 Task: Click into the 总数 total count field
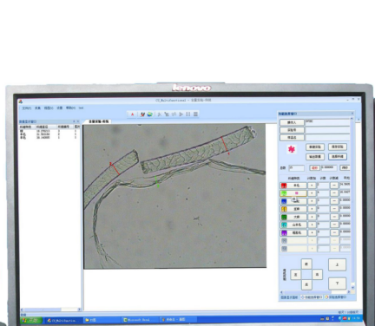tap(296, 167)
